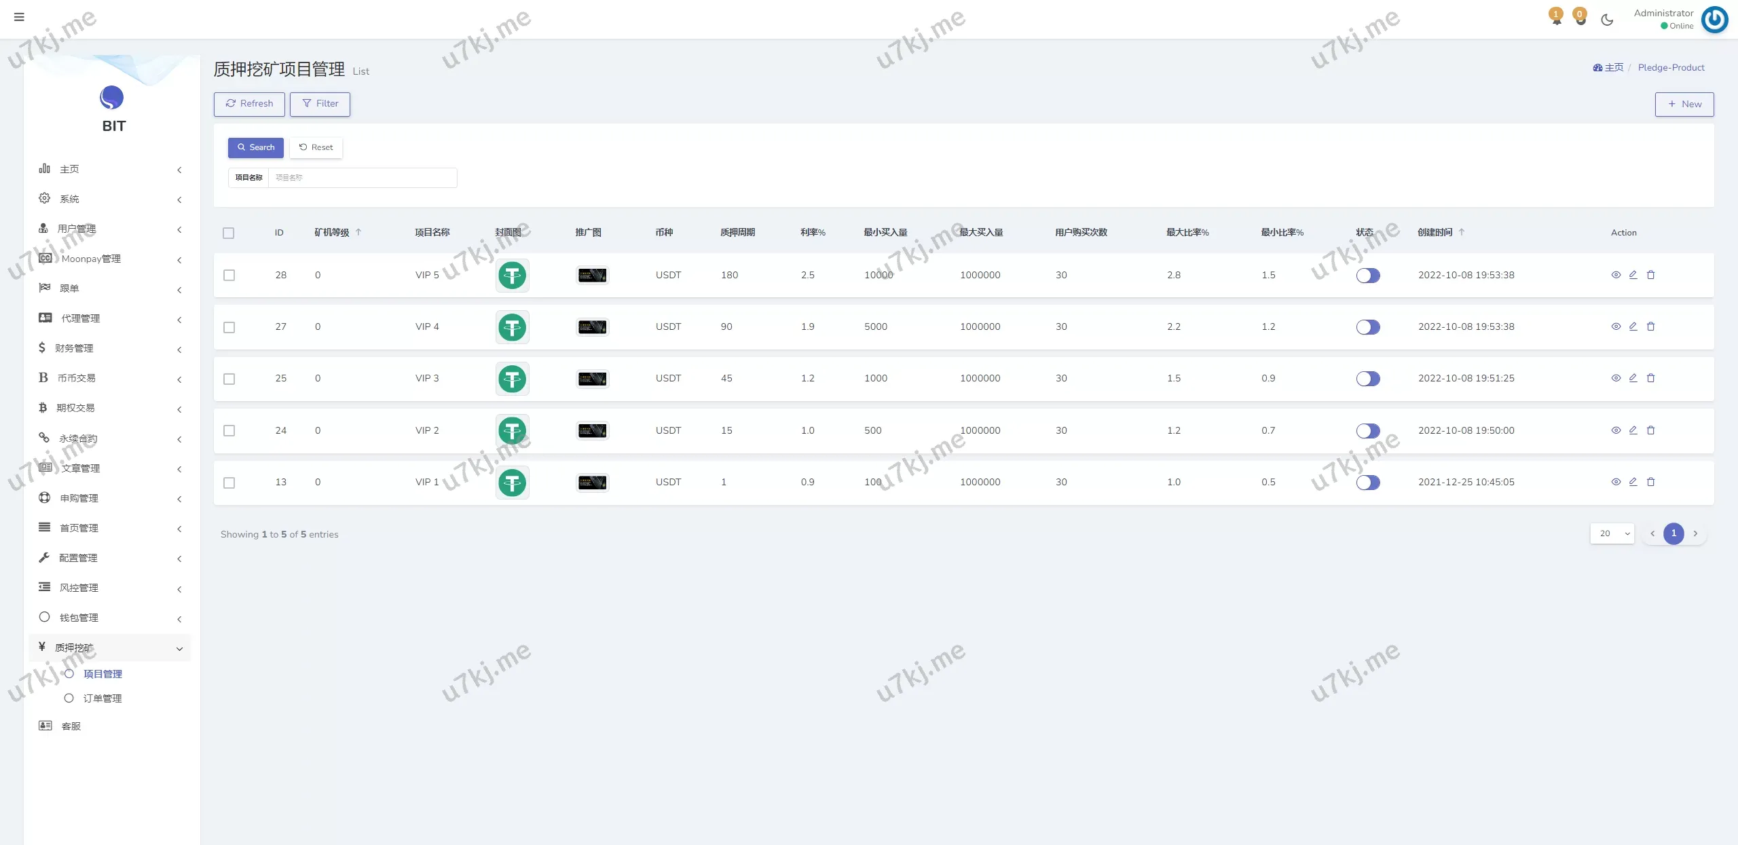Click the New button

tap(1684, 104)
